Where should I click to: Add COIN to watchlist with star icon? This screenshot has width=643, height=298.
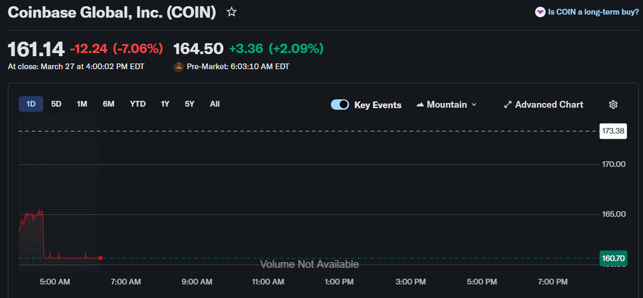pos(231,12)
